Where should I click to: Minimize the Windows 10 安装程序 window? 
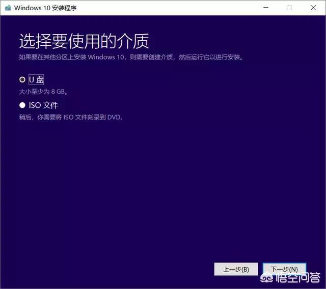coord(266,8)
